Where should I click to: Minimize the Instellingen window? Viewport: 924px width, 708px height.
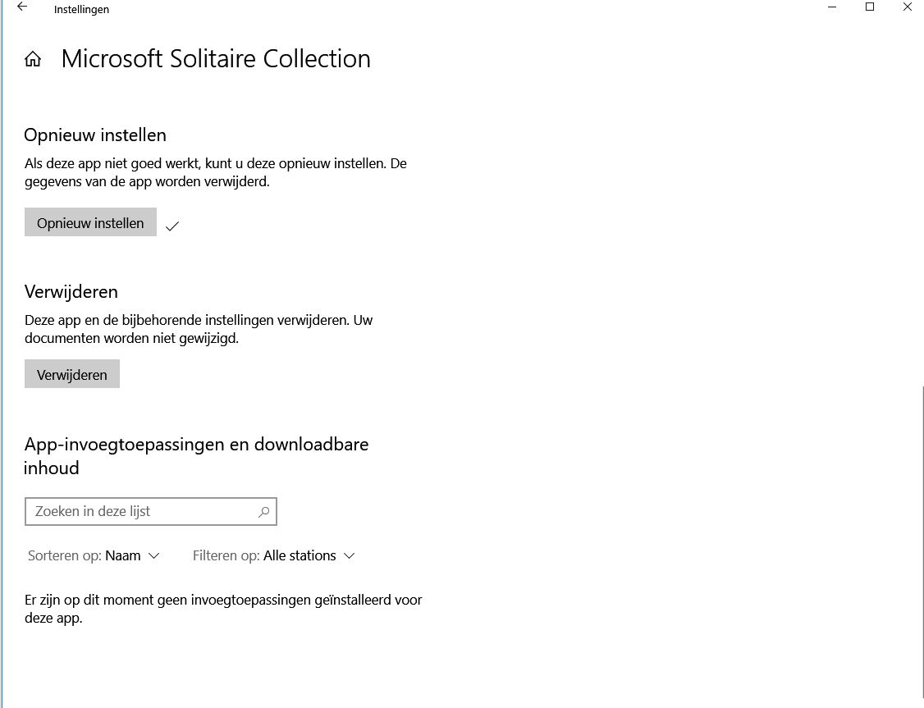[832, 7]
